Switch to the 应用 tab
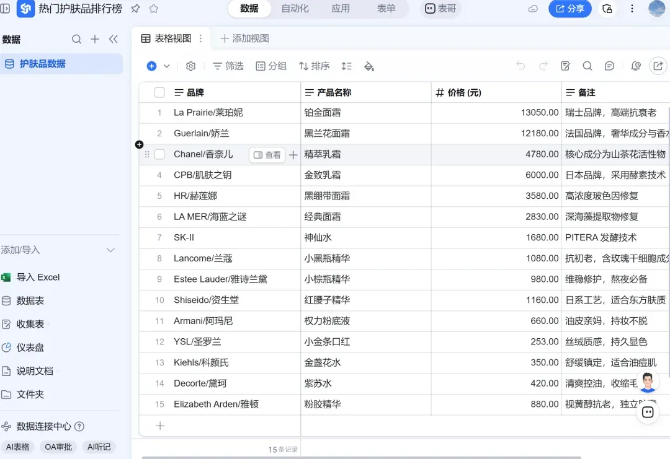The height and width of the screenshot is (459, 670). click(x=341, y=9)
